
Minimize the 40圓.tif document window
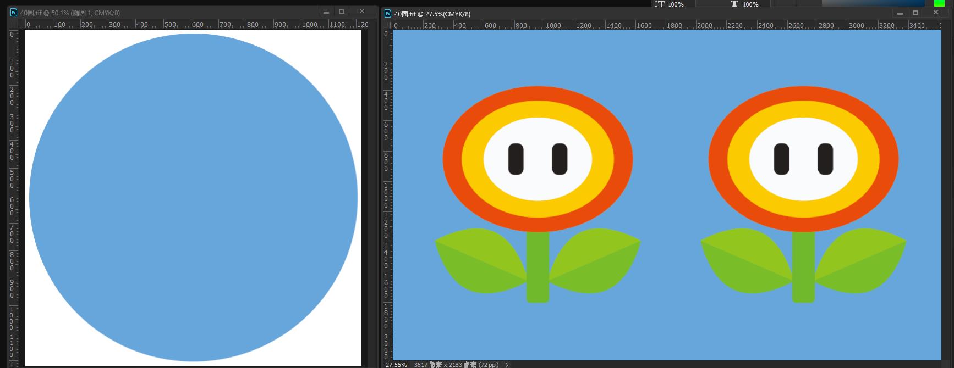pyautogui.click(x=326, y=12)
